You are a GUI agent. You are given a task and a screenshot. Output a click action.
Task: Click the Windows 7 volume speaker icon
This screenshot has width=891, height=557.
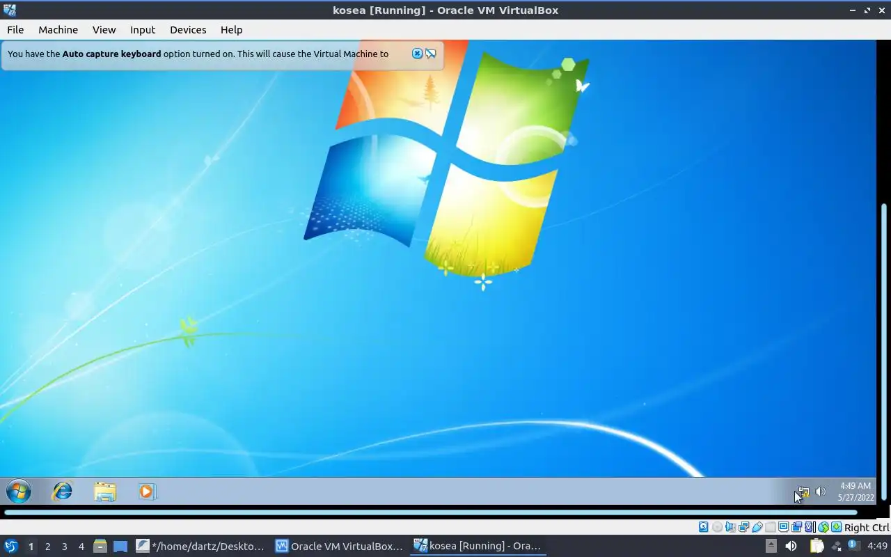coord(821,492)
